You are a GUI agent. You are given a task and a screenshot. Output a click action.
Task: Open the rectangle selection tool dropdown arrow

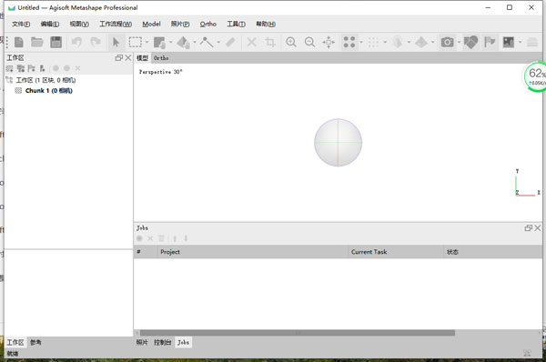tap(147, 42)
